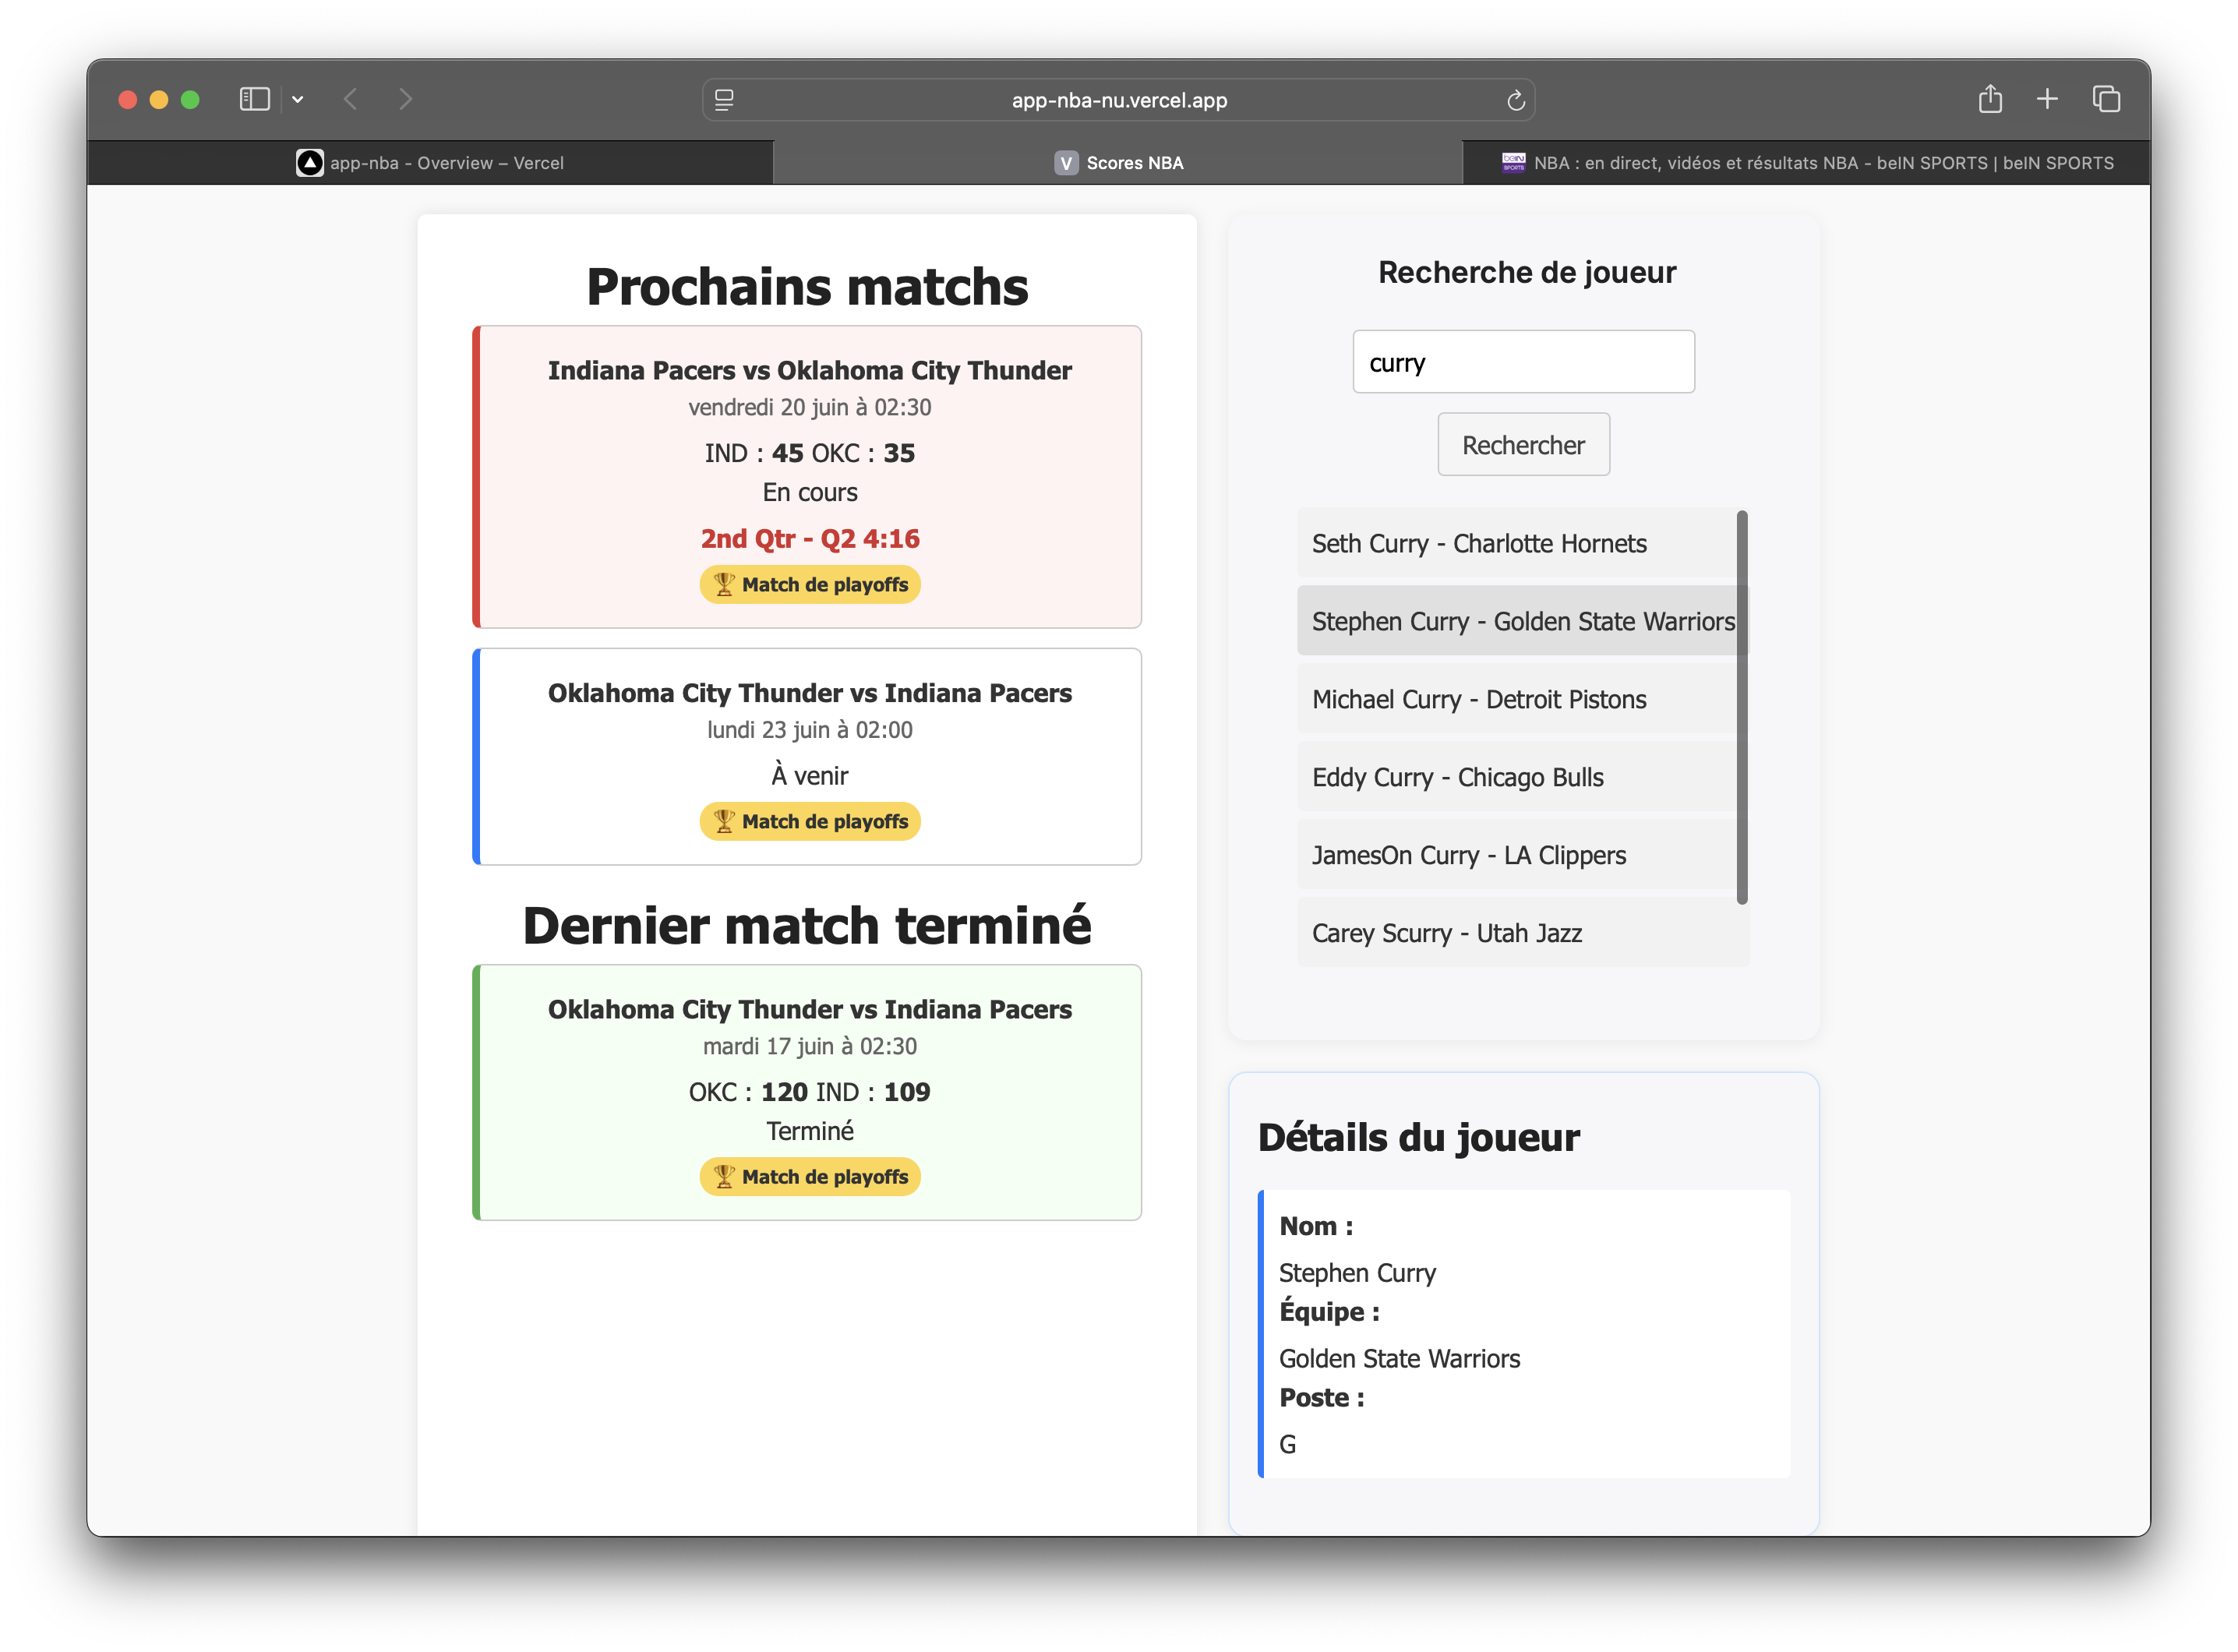Click playoffs badge on the finished match card
Screen dimensions: 2238x1652
[x=809, y=1177]
